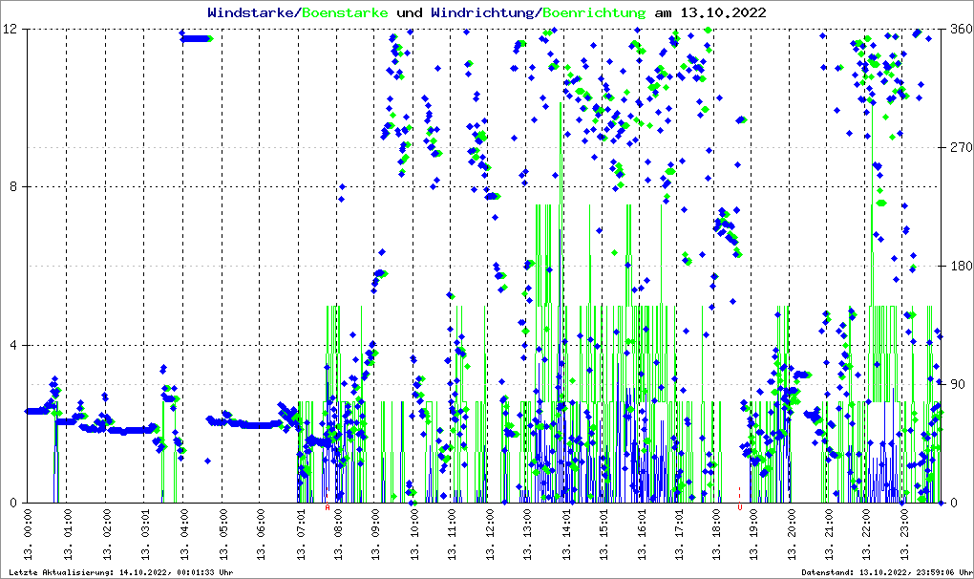This screenshot has width=974, height=579.
Task: Click the left axis label '4'
Action: pos(13,345)
